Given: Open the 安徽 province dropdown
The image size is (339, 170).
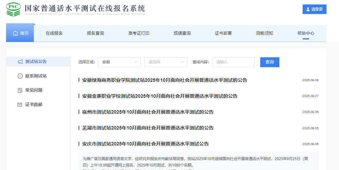Looking at the screenshot, I should tap(119, 62).
